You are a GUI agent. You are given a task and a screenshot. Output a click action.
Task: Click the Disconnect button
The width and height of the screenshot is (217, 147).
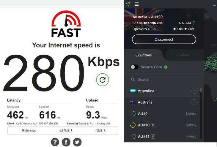click(x=164, y=39)
